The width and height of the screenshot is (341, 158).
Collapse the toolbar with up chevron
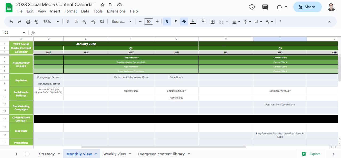(x=329, y=22)
